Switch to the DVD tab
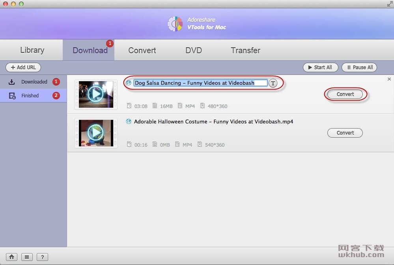Screen dimensions: 394x265 pos(194,50)
